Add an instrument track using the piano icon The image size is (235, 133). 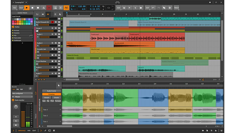coord(124,8)
